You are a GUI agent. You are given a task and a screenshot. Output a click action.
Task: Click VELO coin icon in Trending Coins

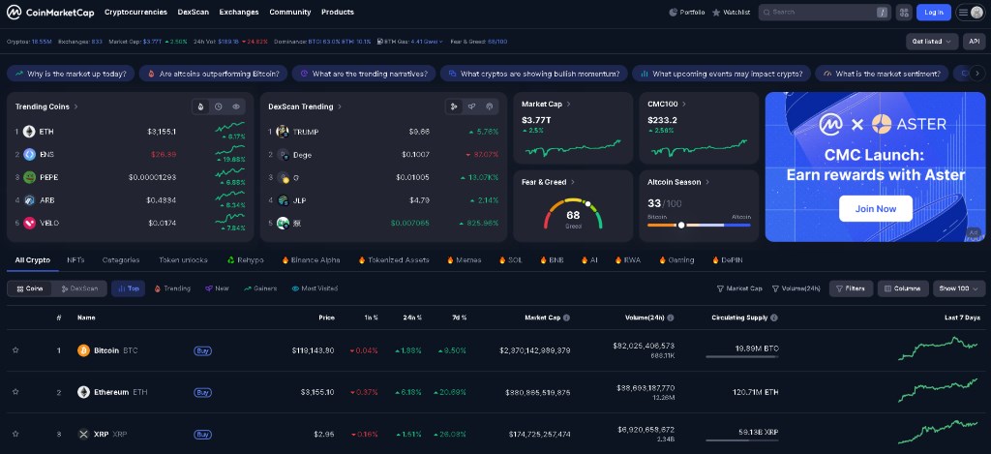click(x=29, y=223)
